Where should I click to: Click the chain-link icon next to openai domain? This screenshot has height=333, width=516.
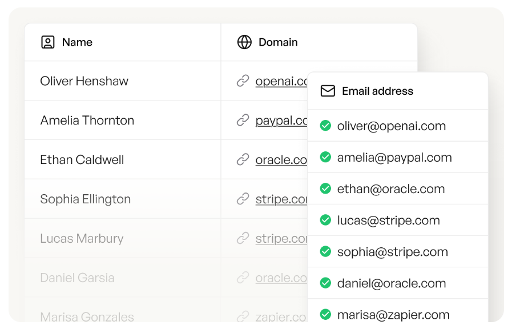point(243,81)
